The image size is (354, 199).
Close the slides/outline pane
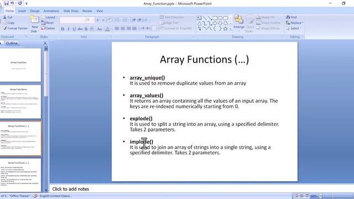point(45,43)
